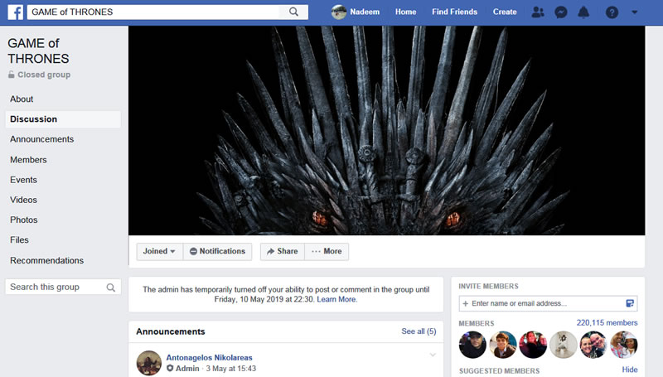Click the contact book icon in invite field
663x377 pixels.
630,303
